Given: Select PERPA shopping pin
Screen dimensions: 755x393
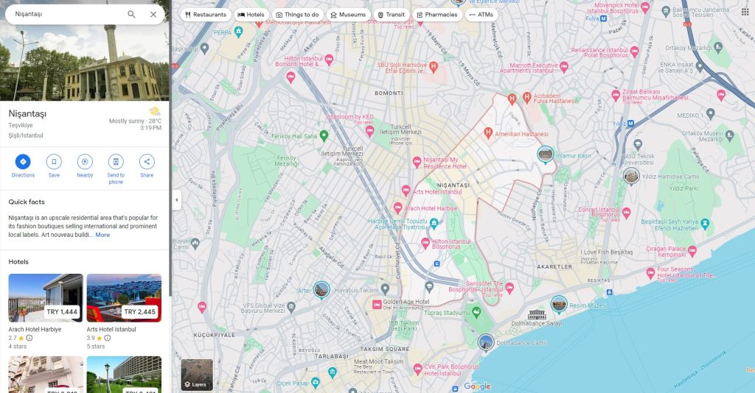Looking at the screenshot, I should [x=238, y=32].
